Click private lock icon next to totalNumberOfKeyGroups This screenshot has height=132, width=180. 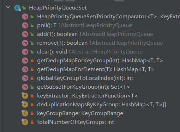point(32,122)
